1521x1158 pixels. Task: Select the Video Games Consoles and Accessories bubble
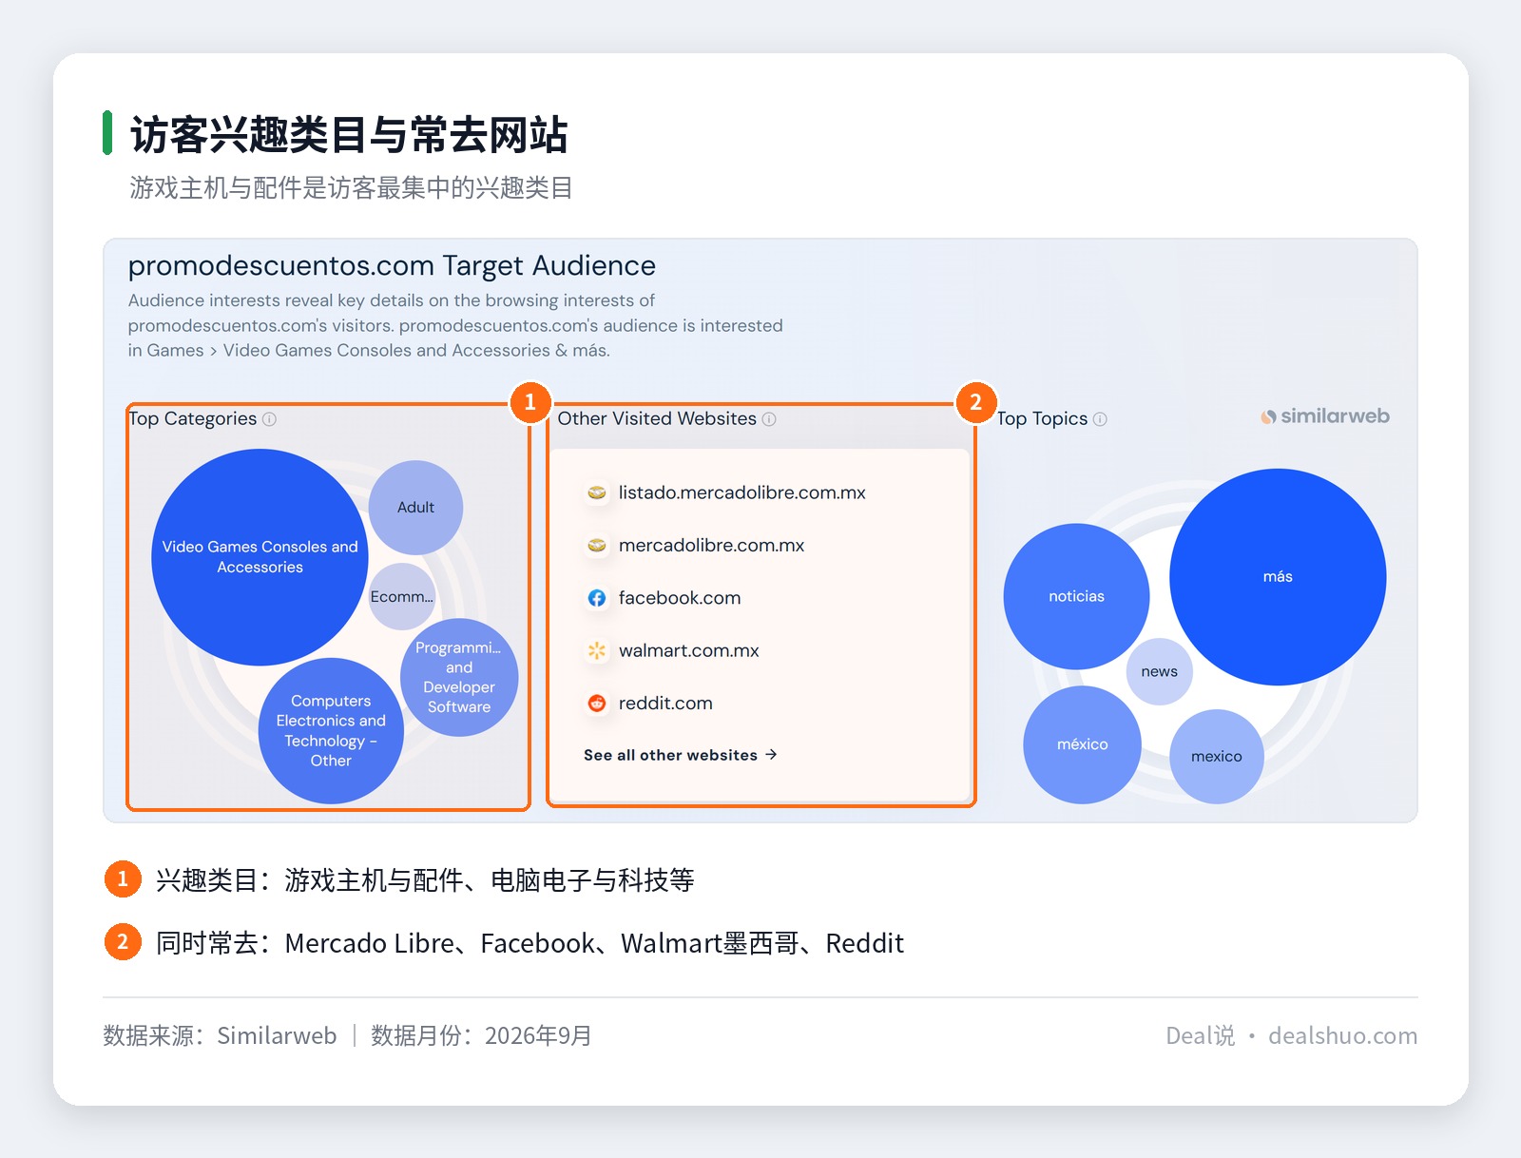[260, 557]
